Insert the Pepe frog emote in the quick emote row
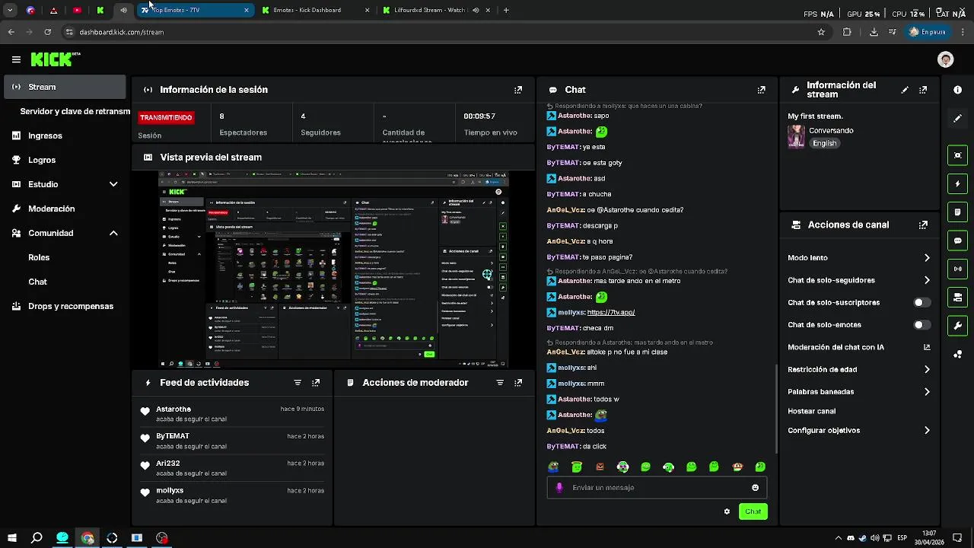 pos(553,467)
